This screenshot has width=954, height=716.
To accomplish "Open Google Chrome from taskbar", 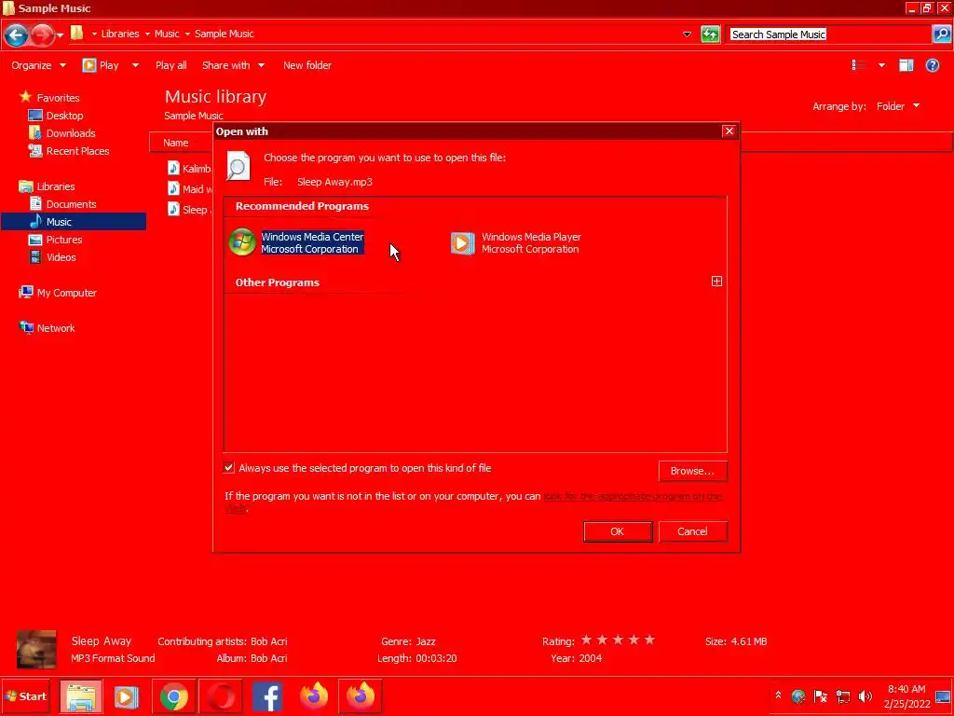I will tap(173, 696).
